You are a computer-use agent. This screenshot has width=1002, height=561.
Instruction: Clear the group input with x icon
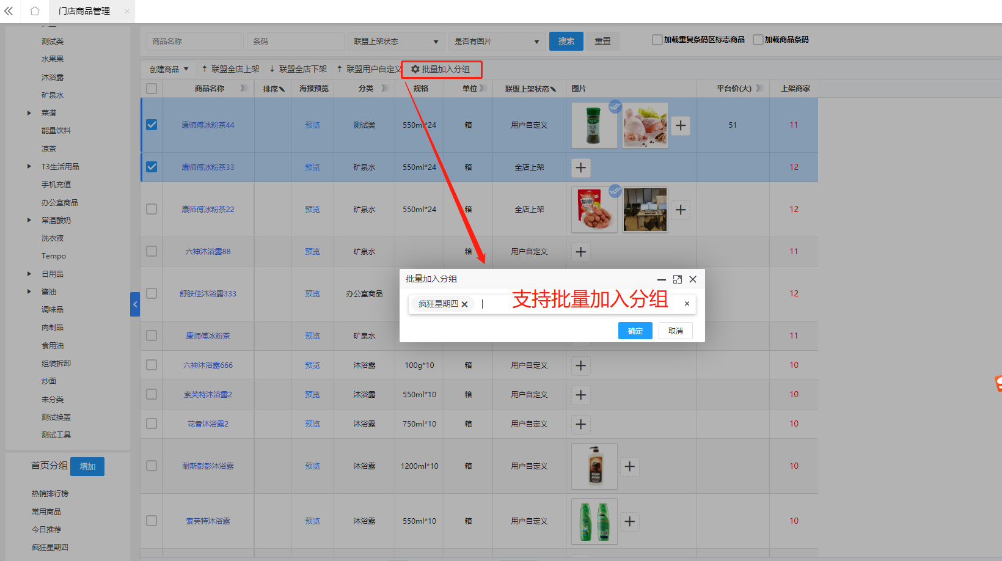coord(687,304)
